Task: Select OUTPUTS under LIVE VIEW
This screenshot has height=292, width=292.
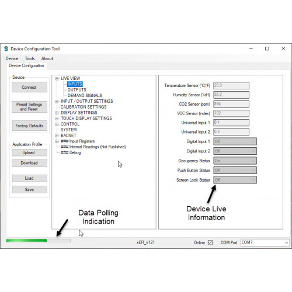Action: pos(77,90)
